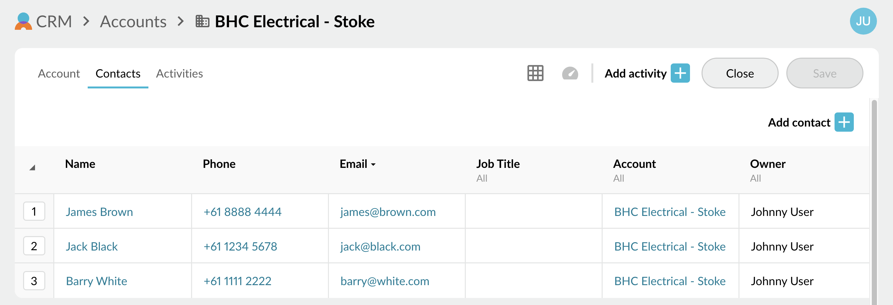Go to Accounts in the breadcrumb
The height and width of the screenshot is (305, 893).
133,21
